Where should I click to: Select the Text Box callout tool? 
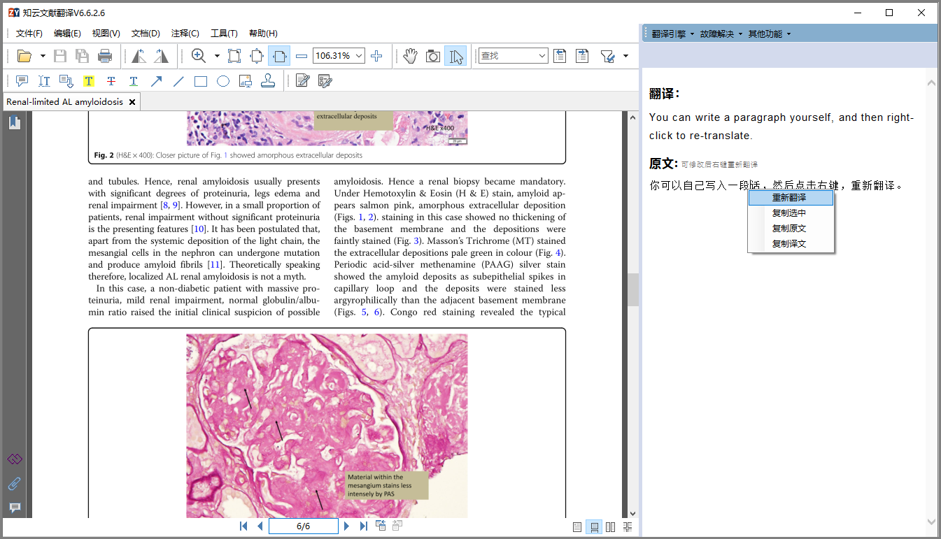click(66, 81)
